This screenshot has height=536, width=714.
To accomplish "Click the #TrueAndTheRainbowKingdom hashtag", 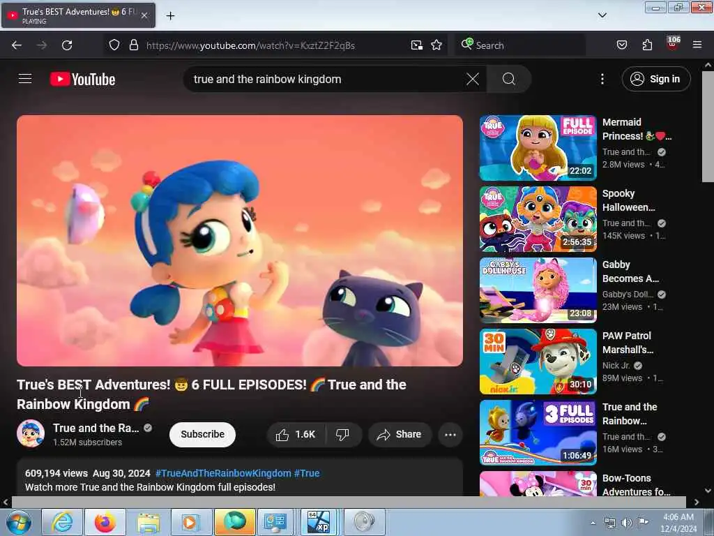I will click(223, 473).
